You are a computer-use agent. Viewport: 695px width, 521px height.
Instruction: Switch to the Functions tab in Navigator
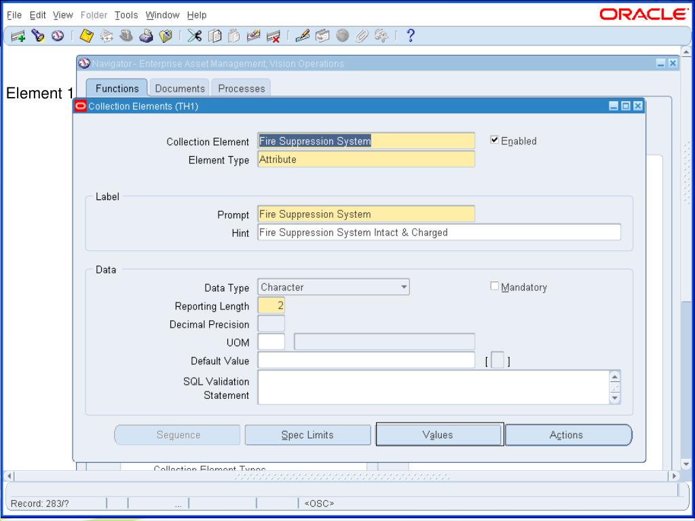(x=117, y=88)
